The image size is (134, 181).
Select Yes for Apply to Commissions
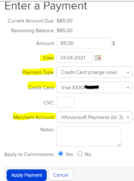point(60,154)
